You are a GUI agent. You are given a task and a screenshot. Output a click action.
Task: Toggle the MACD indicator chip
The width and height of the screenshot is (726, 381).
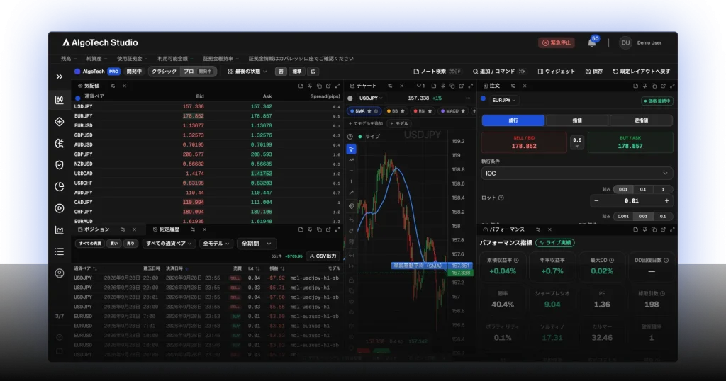[452, 111]
